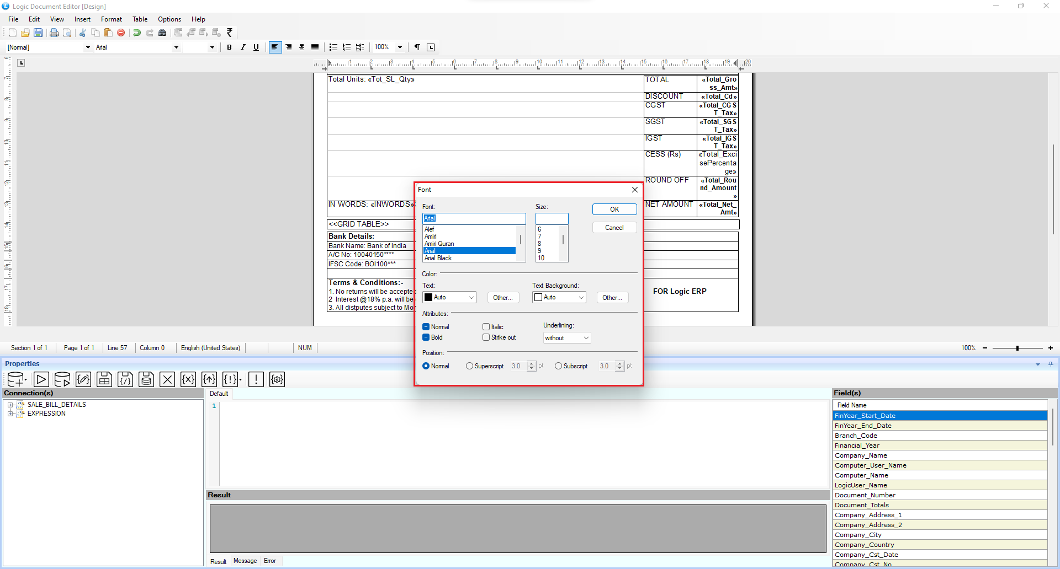1060x569 pixels.
Task: Open the Underlining dropdown
Action: (567, 338)
